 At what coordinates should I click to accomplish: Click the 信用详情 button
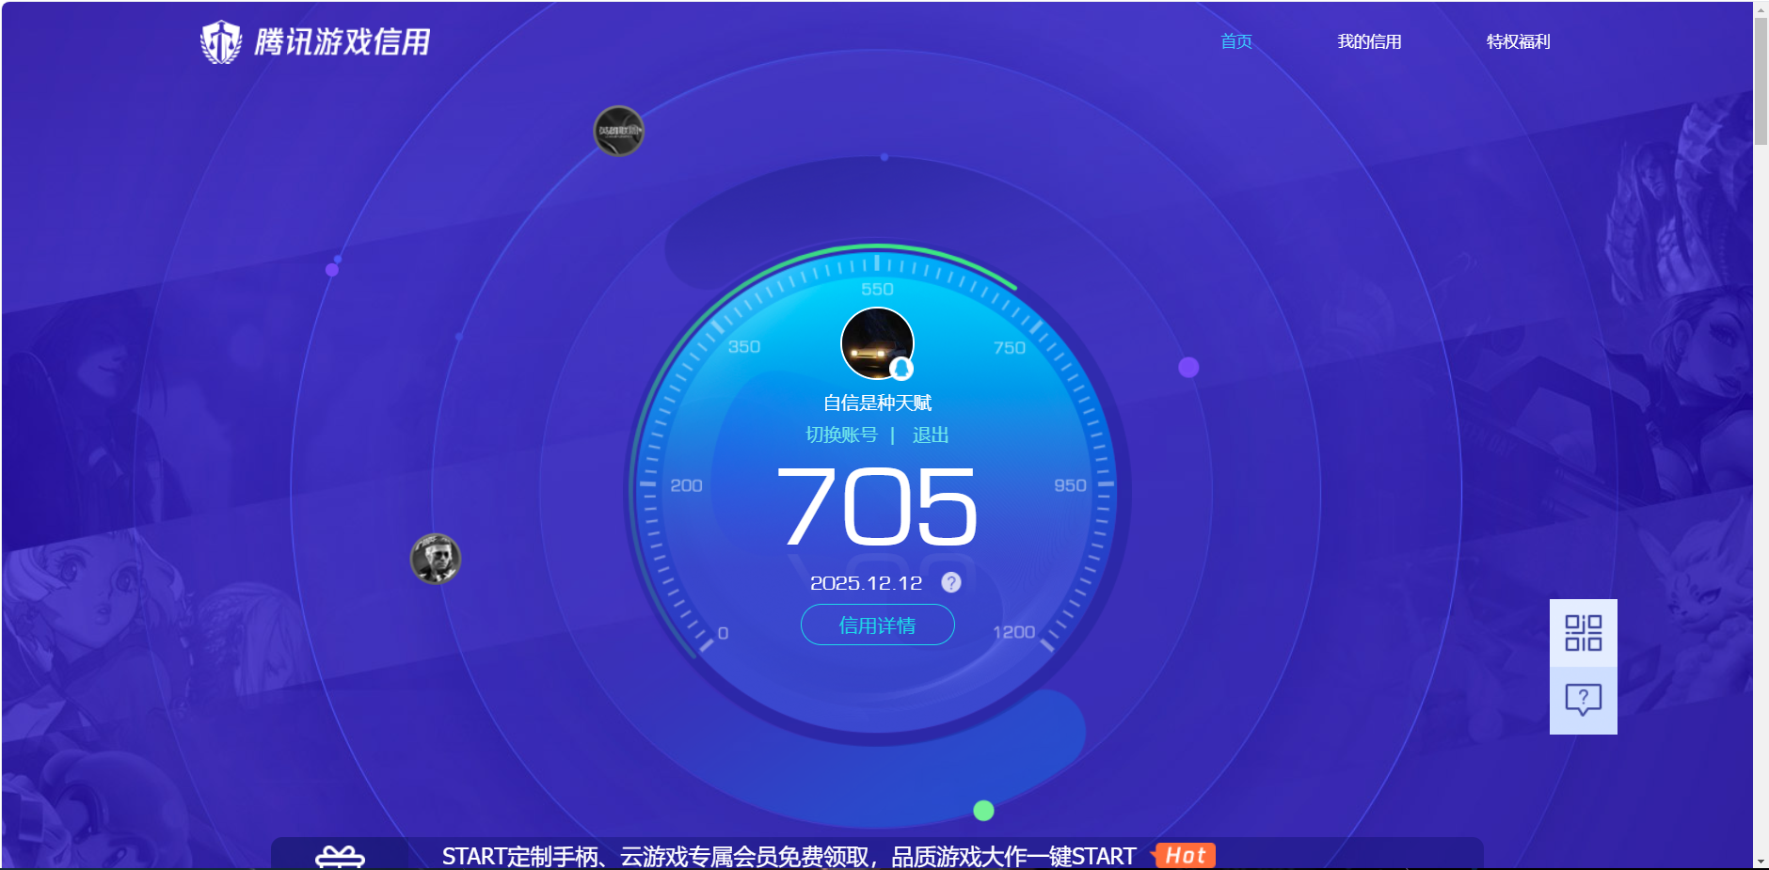877,625
